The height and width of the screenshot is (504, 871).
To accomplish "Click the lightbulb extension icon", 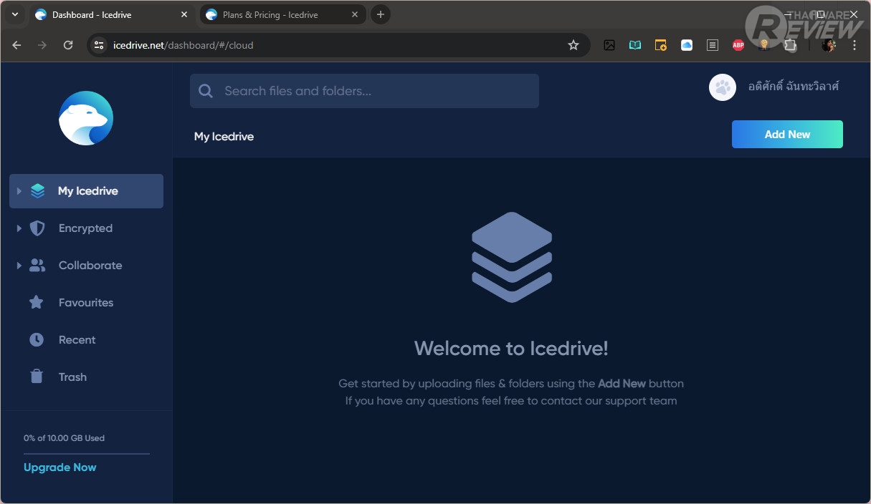I will click(764, 45).
